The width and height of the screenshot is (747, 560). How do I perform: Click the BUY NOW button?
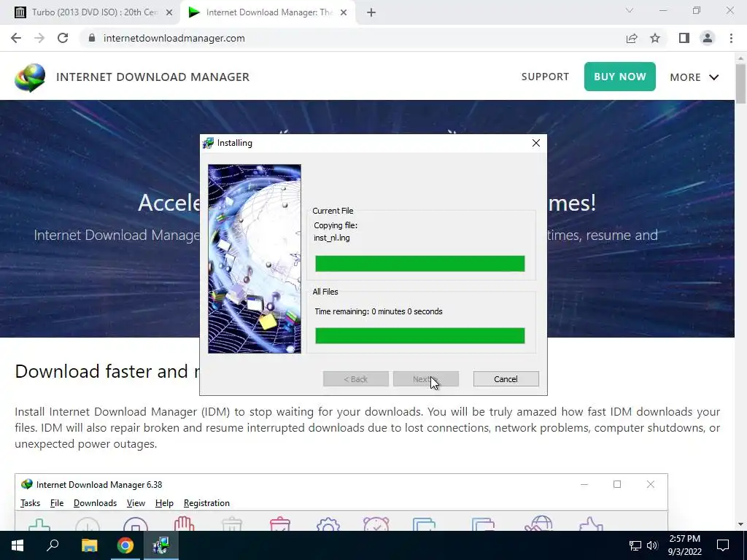620,77
